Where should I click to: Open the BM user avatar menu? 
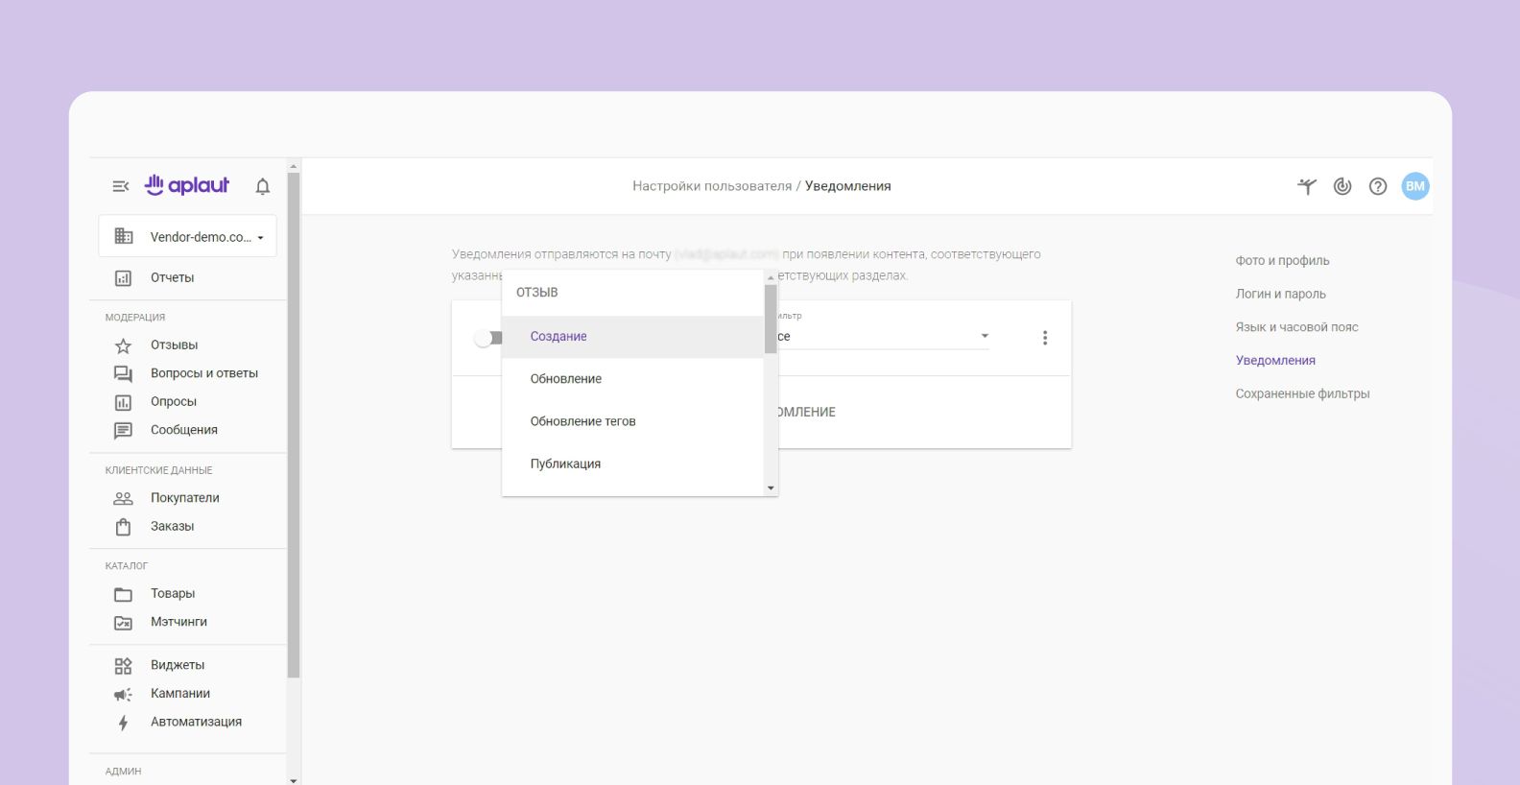(1414, 186)
